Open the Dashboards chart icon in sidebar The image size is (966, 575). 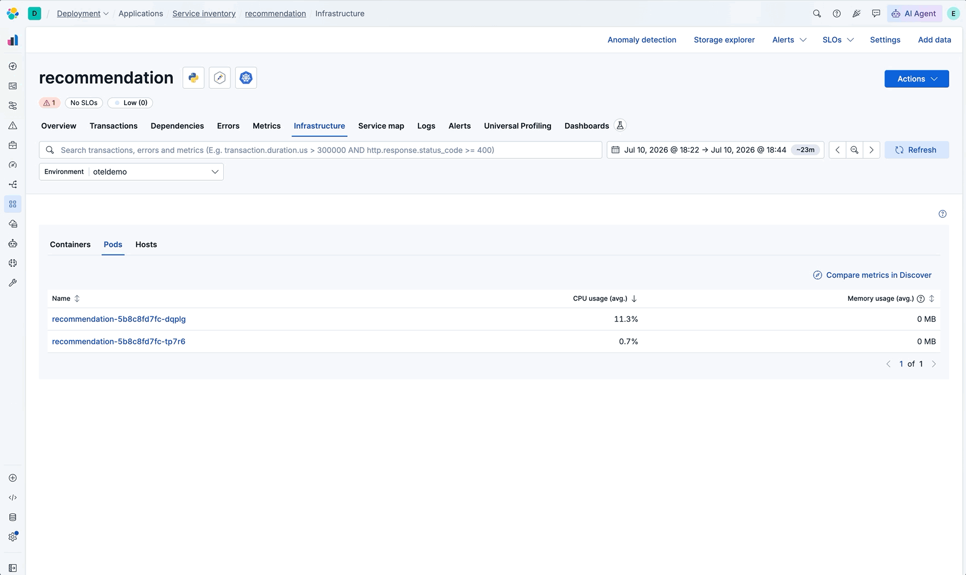[x=13, y=86]
